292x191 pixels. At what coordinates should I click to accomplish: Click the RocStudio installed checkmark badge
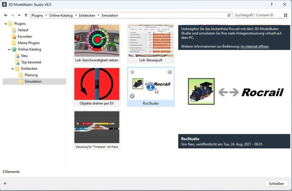[132, 96]
